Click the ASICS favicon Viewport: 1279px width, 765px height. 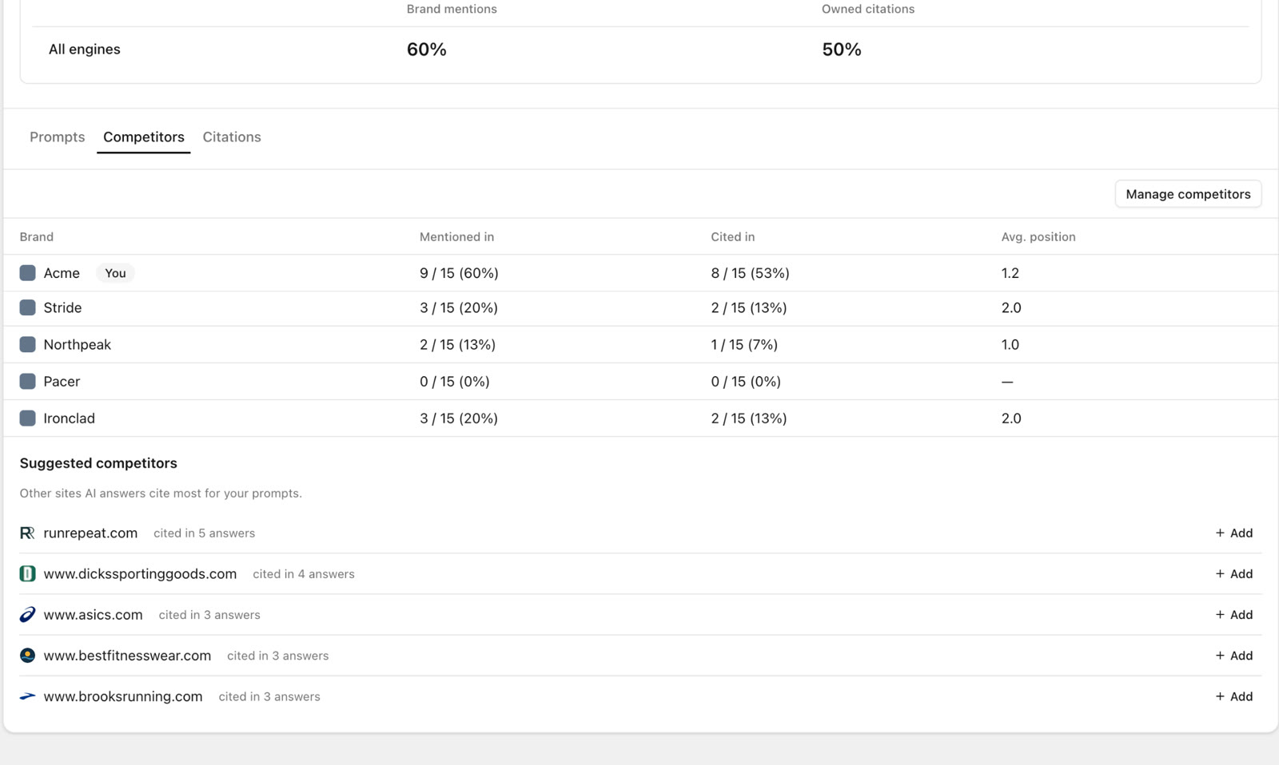(x=27, y=614)
